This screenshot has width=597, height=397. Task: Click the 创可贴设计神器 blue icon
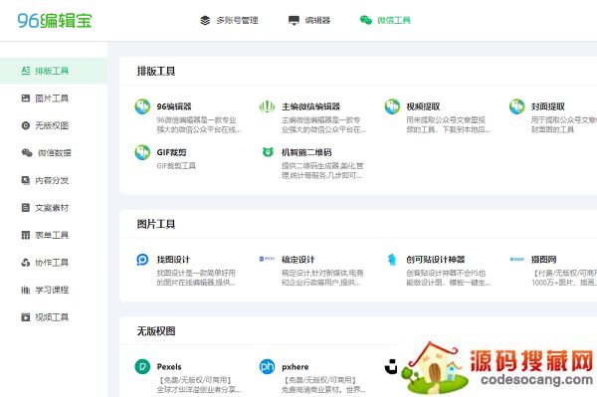pos(391,260)
